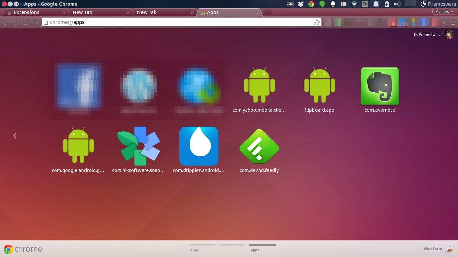Image resolution: width=458 pixels, height=257 pixels.
Task: Open the Chrome hamburger menu
Action: tap(453, 22)
